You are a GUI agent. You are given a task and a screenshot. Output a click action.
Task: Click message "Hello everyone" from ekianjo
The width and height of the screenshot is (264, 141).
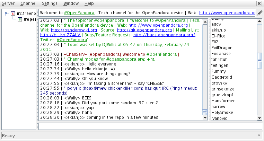click(101, 64)
